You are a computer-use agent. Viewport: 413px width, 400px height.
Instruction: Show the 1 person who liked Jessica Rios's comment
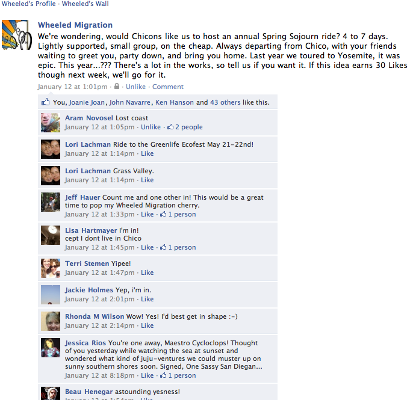(182, 375)
